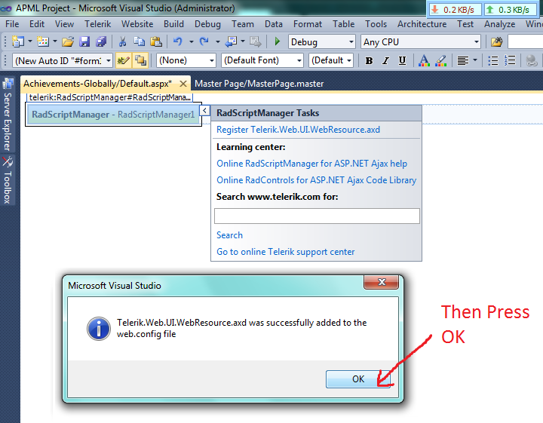Expand the Justify alignment dropdown arrow

475,60
